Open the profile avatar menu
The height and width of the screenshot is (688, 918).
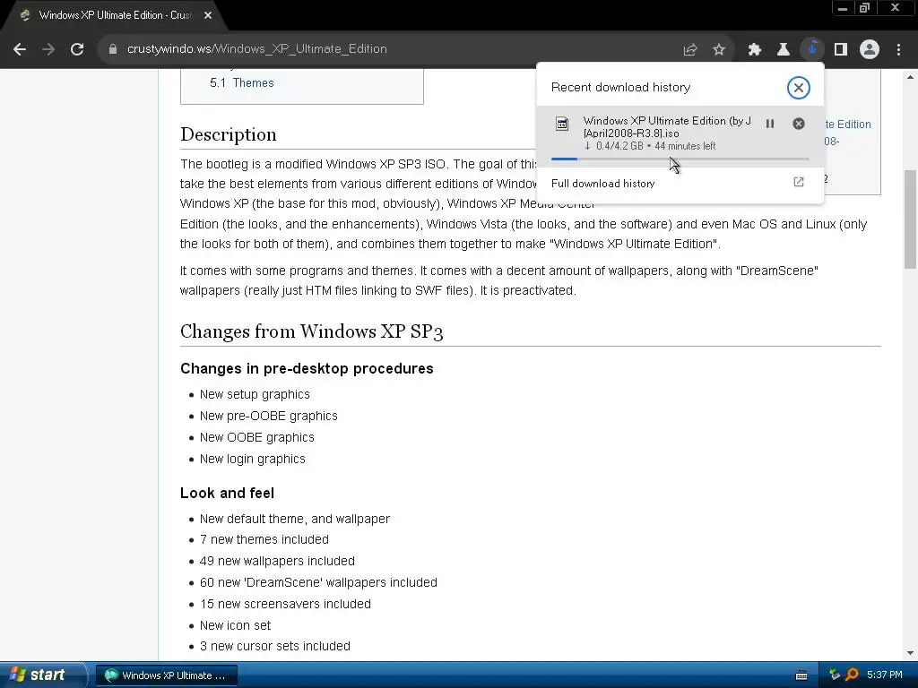tap(870, 50)
